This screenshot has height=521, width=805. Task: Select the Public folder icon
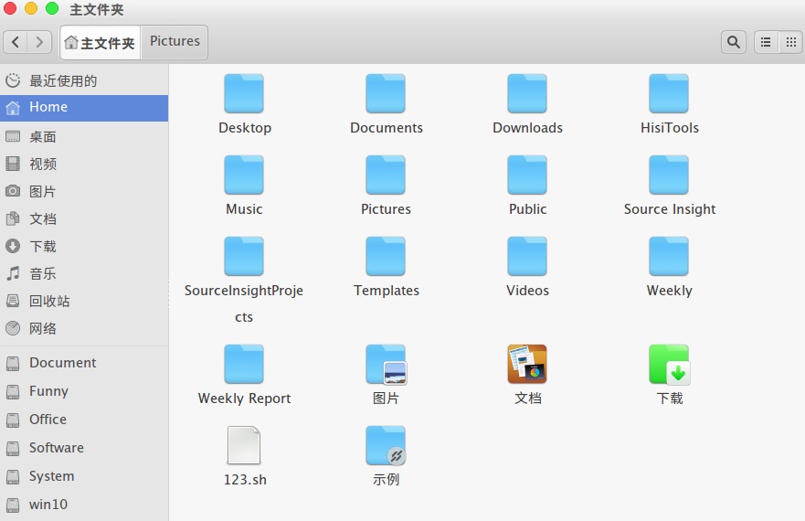coord(527,175)
